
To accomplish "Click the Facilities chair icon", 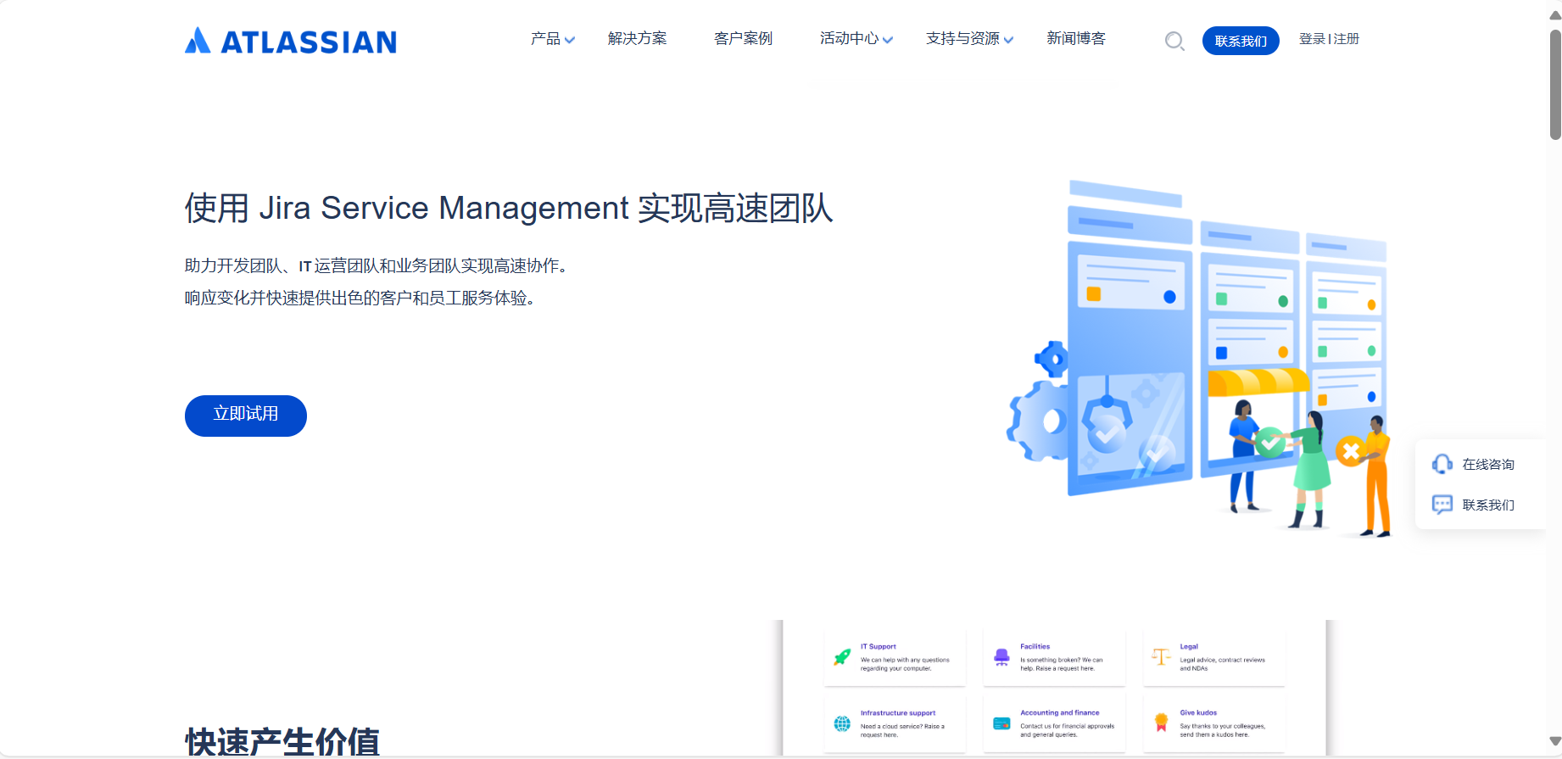I will coord(1001,656).
